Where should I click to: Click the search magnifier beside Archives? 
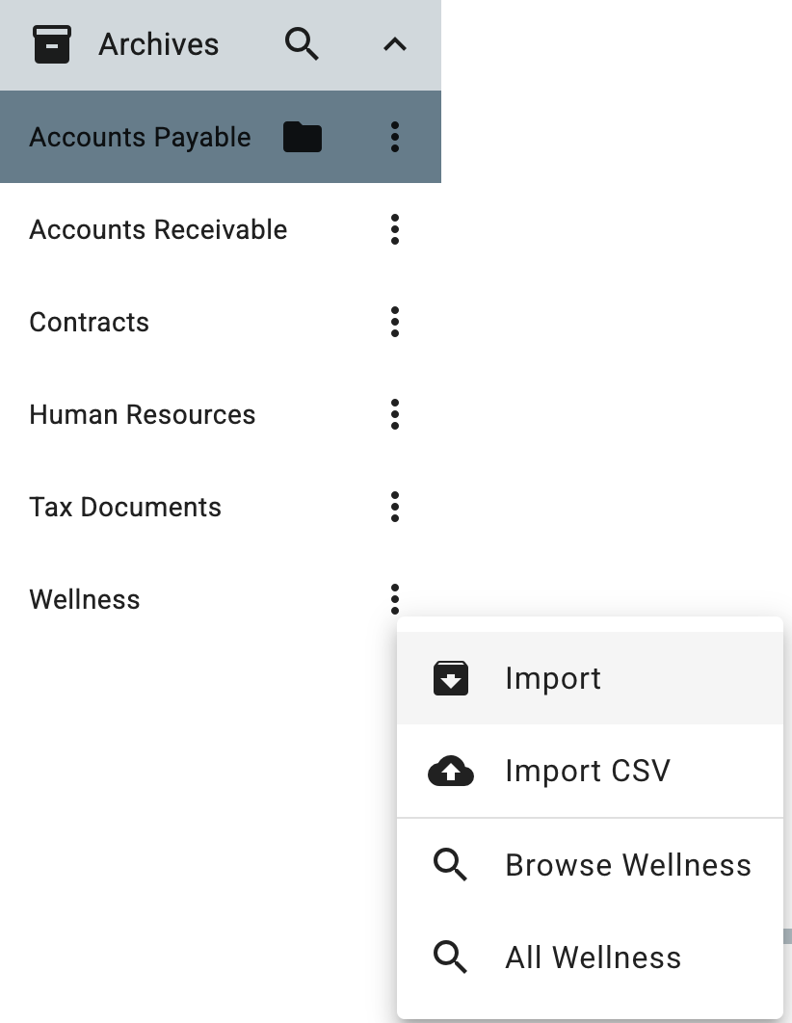(302, 44)
